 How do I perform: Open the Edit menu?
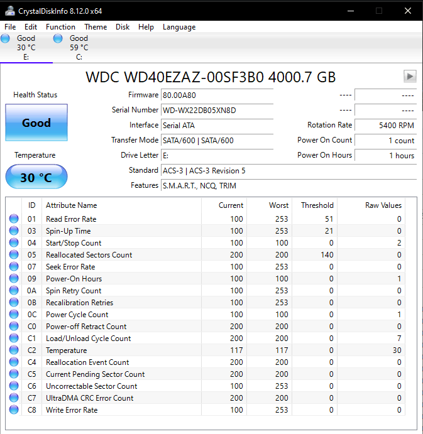(x=30, y=27)
